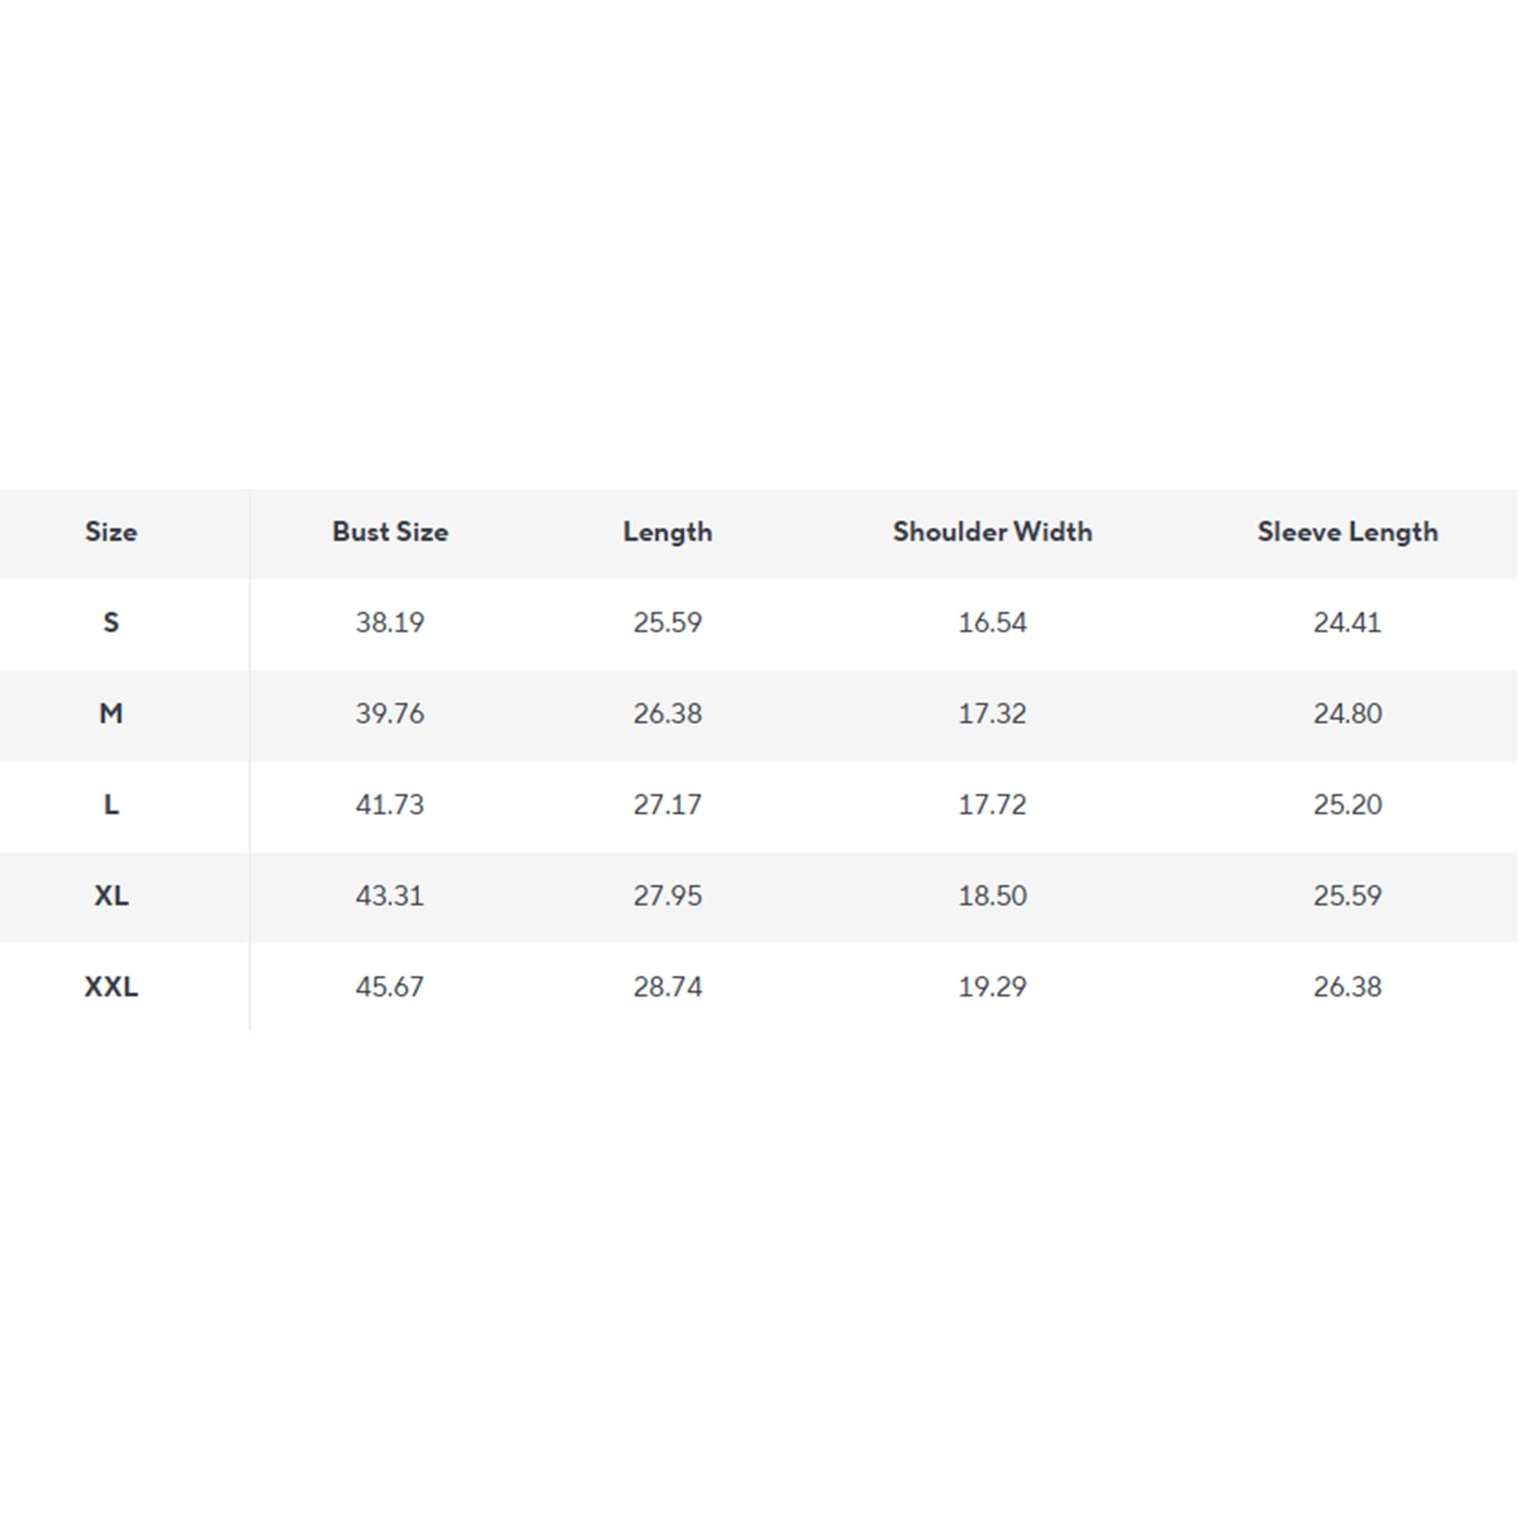Click the Size column header

coord(111,532)
